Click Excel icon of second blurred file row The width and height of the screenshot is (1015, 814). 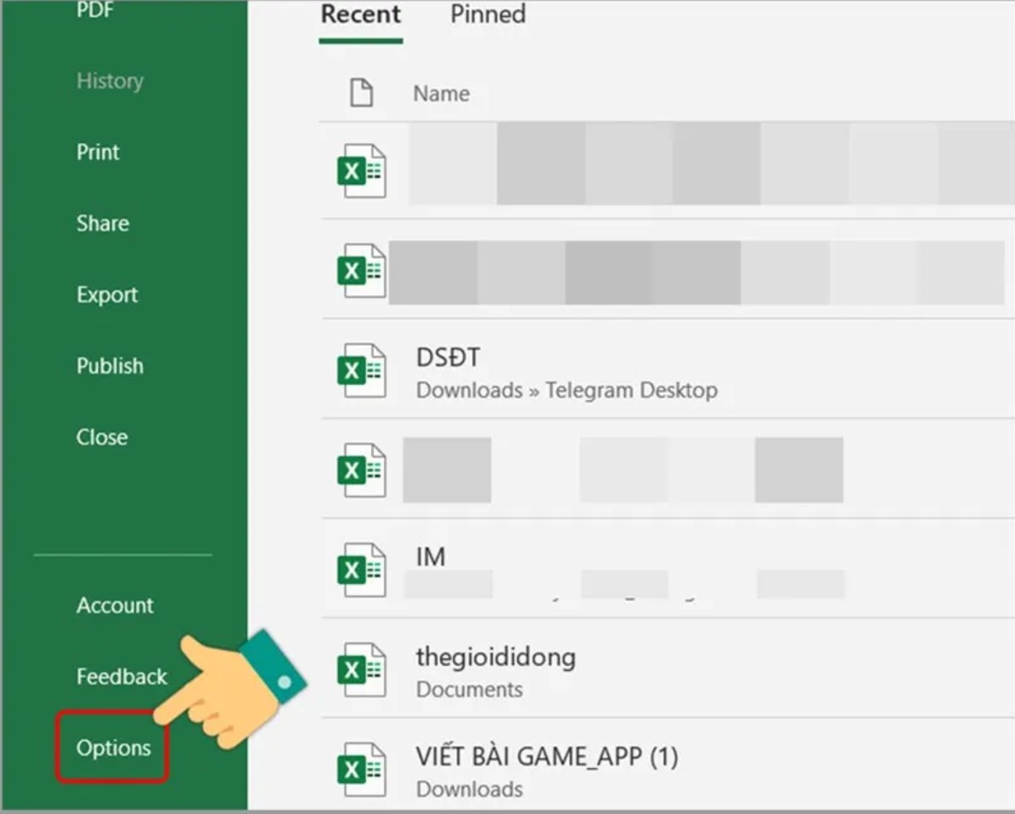pyautogui.click(x=361, y=270)
